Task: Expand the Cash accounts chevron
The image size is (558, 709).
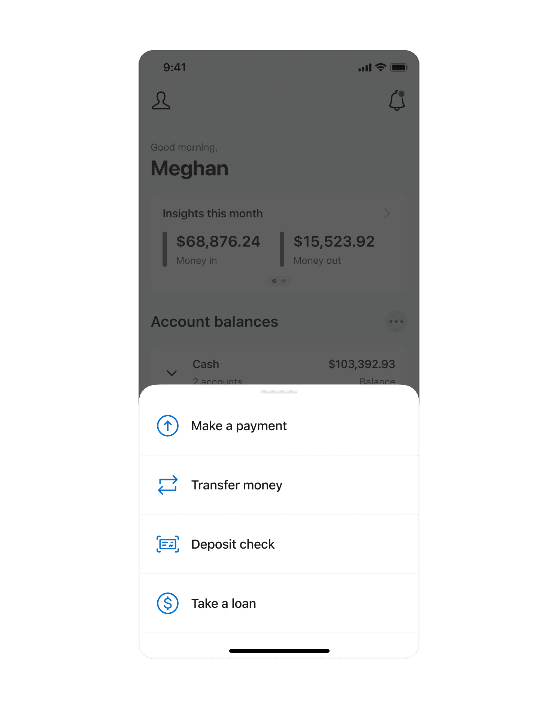Action: pos(172,373)
